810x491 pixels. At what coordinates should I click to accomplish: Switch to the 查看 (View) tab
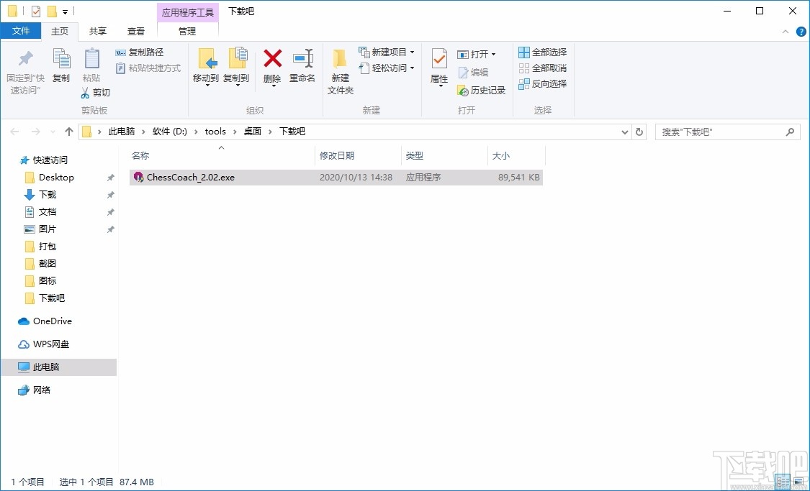point(136,31)
